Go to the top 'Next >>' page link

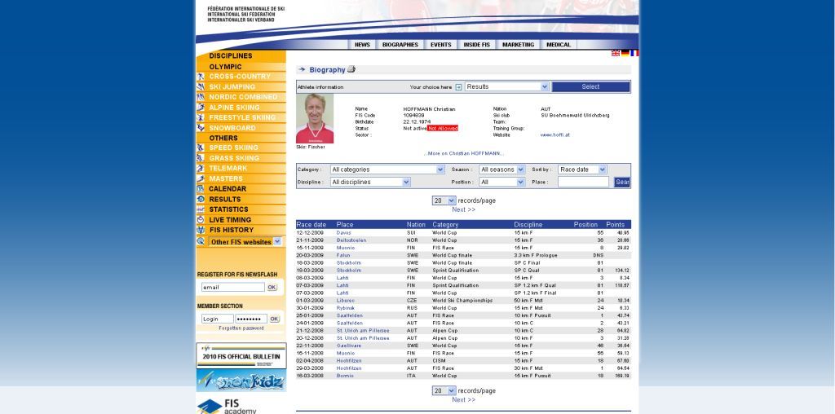pos(463,209)
